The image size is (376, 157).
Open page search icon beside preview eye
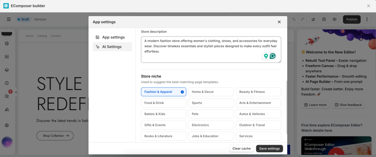pyautogui.click(x=324, y=19)
